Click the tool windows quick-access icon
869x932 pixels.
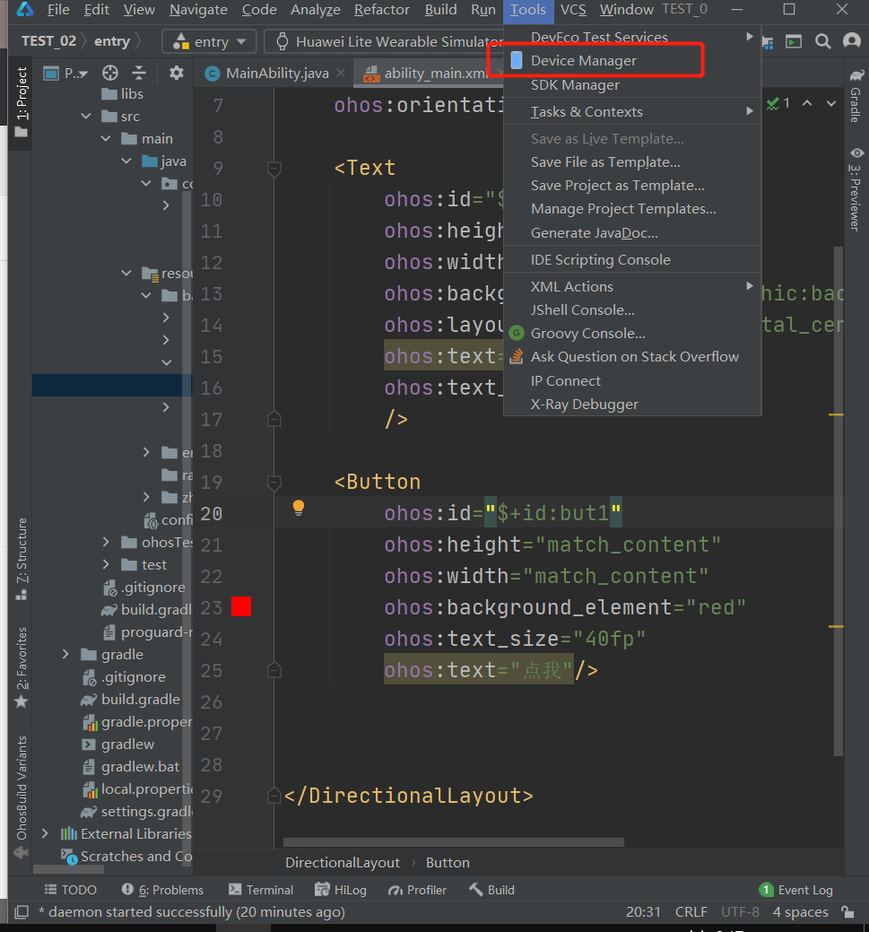tap(22, 911)
